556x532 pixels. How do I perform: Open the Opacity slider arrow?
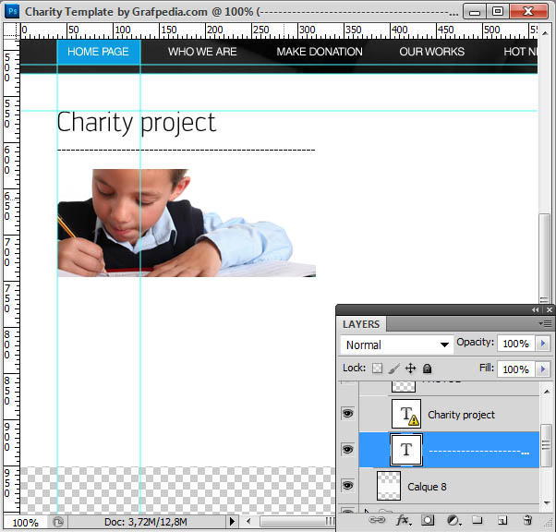tap(543, 344)
